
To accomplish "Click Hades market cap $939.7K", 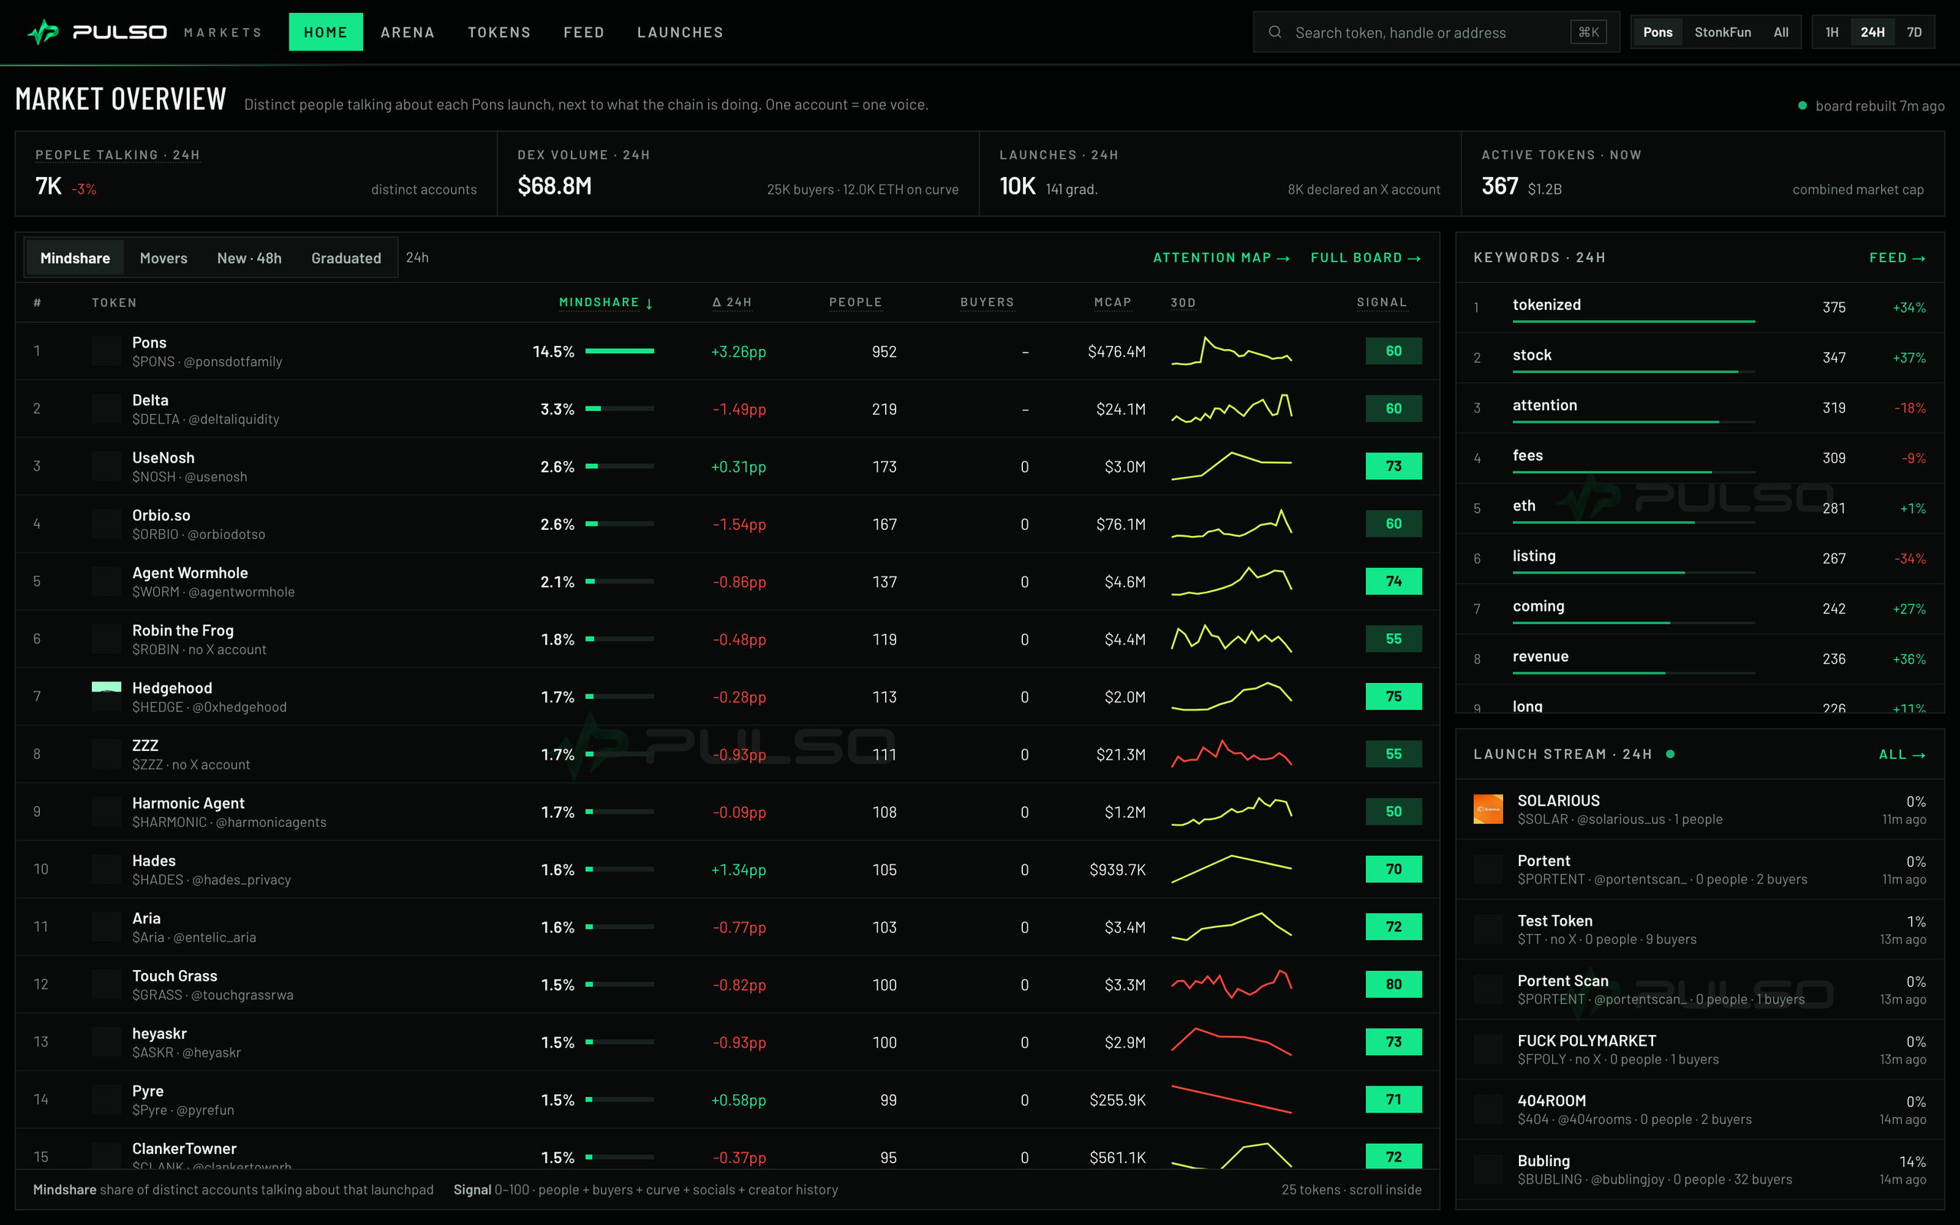I will [x=1117, y=869].
